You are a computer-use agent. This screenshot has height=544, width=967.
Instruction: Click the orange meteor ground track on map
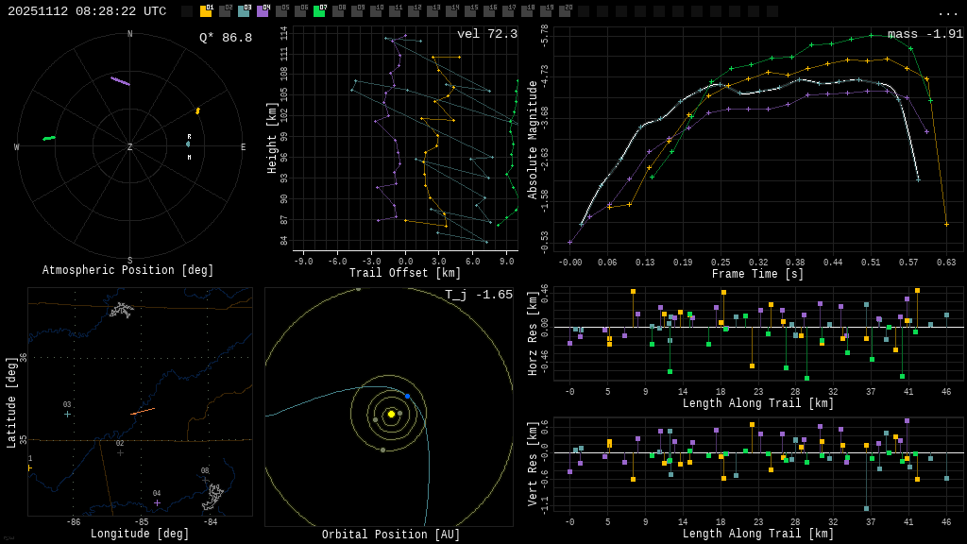tap(143, 411)
